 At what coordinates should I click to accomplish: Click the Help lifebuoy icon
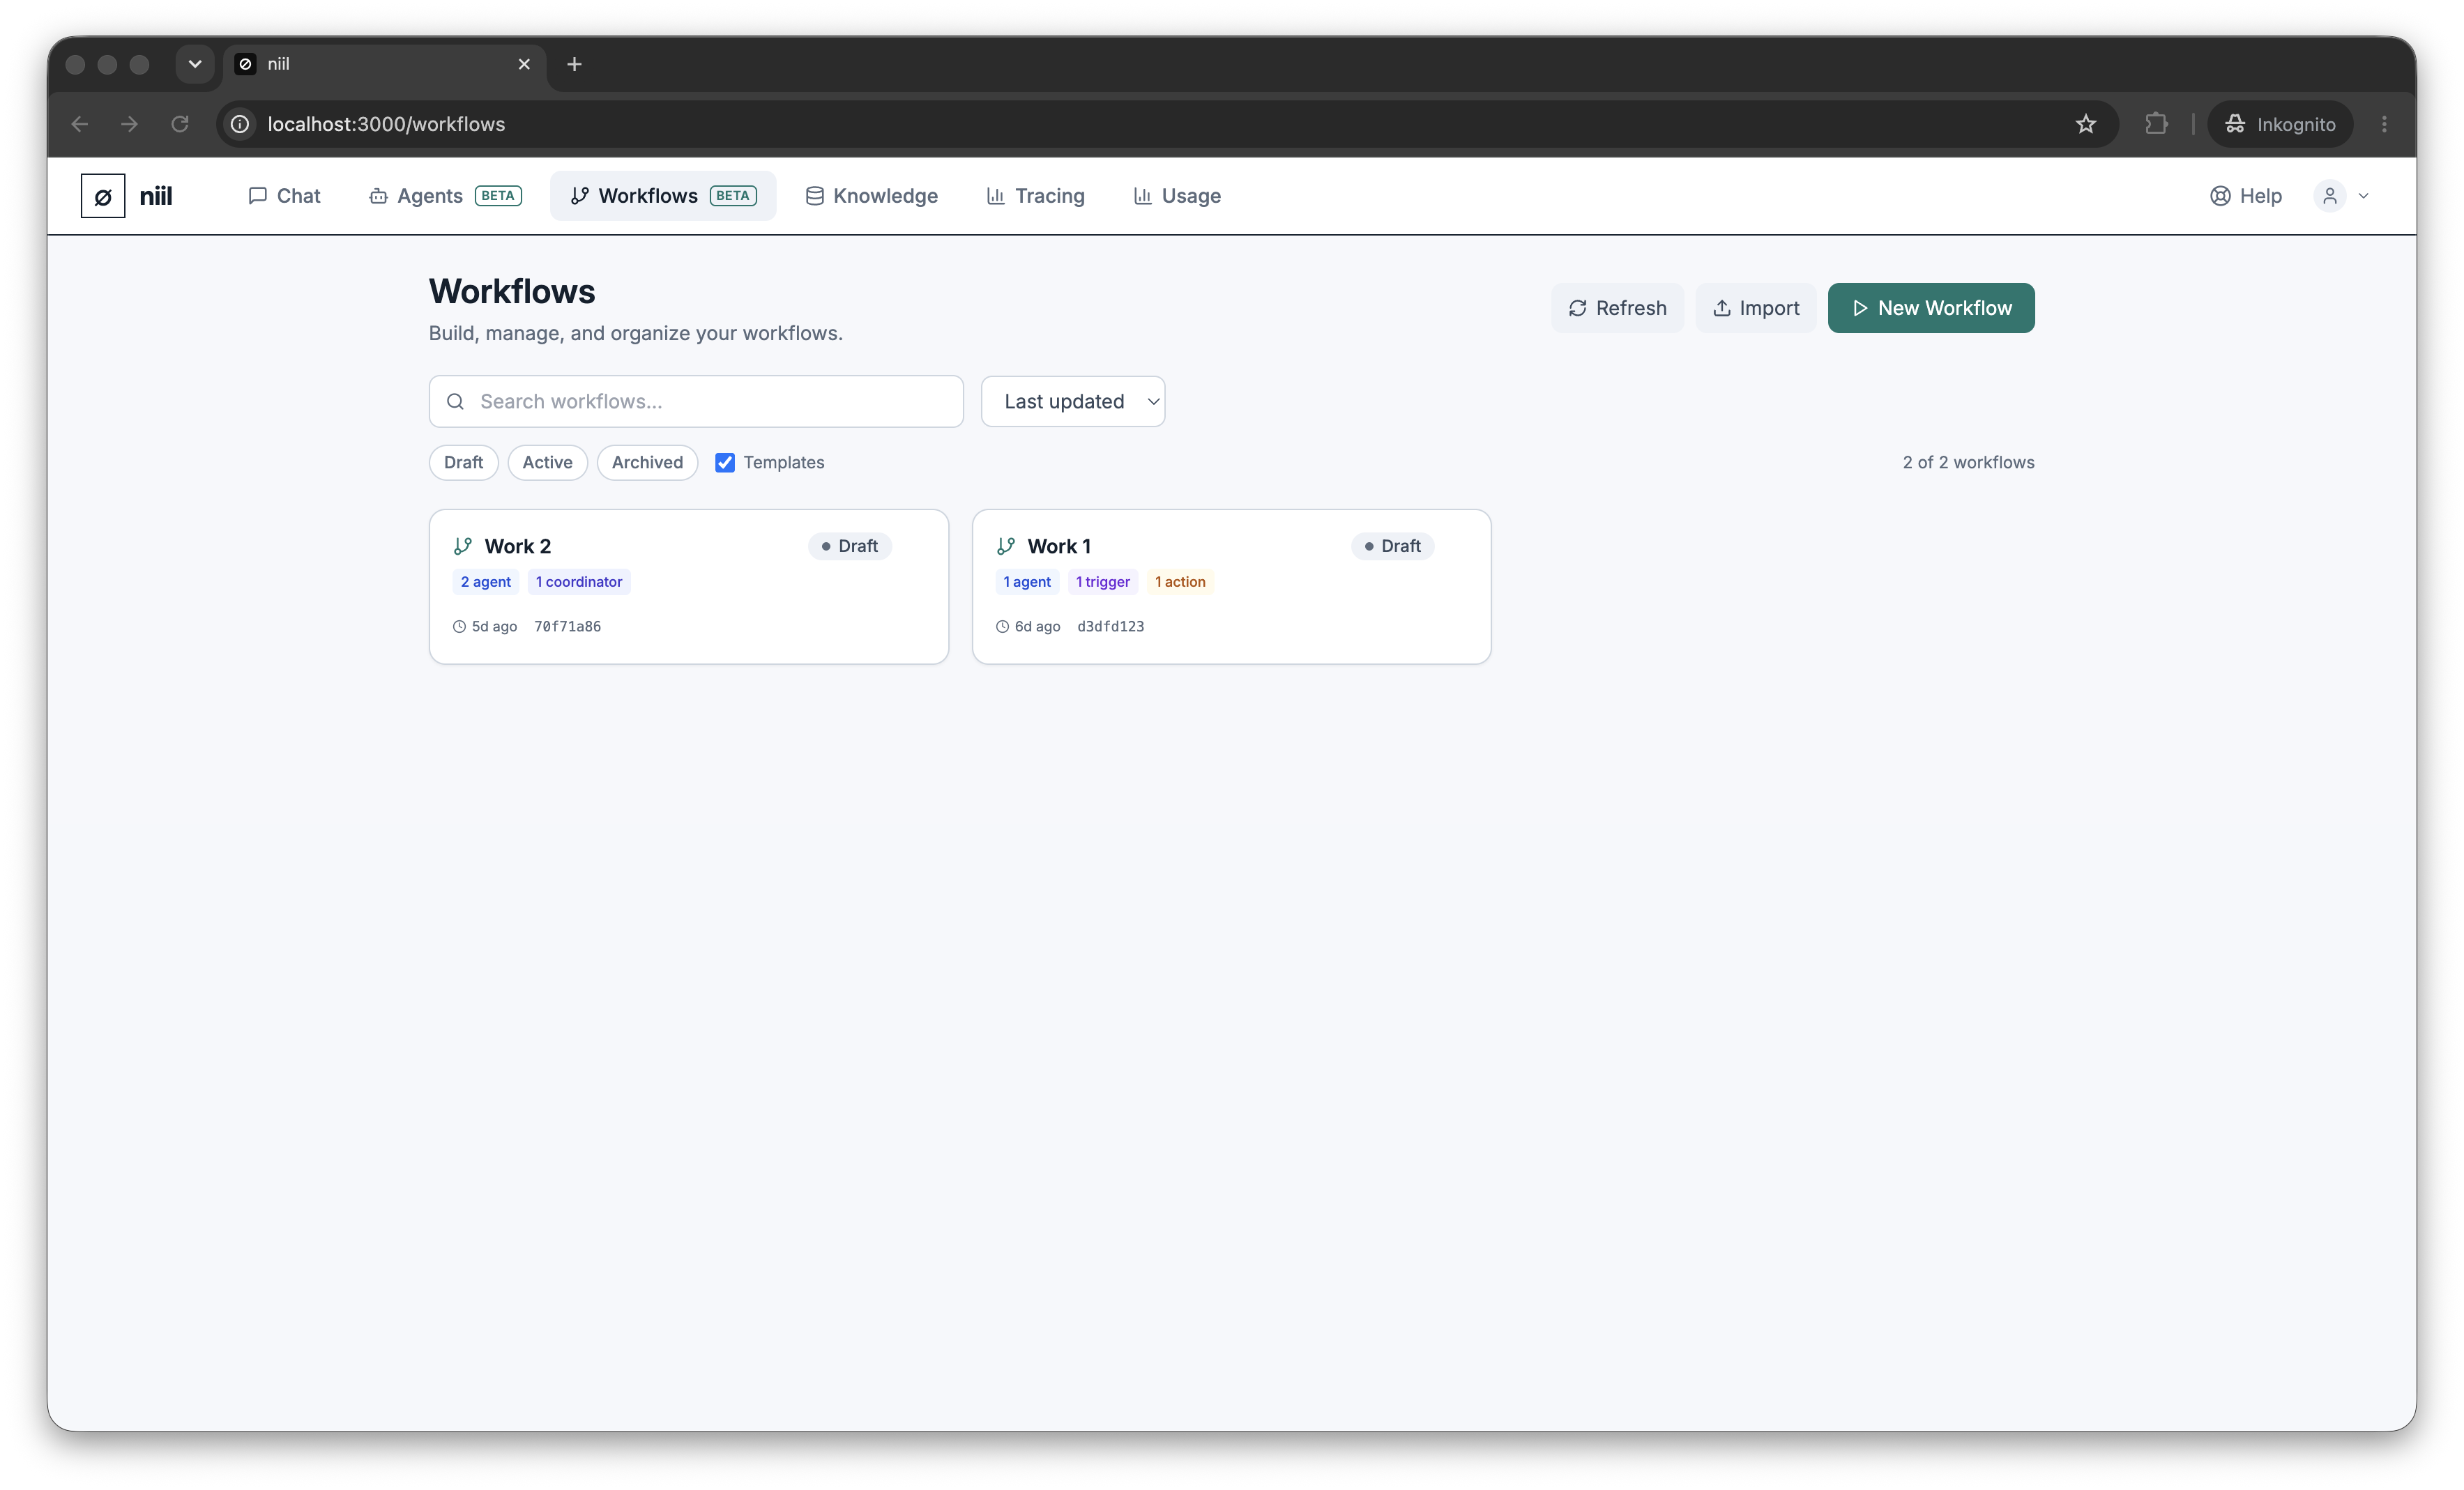pyautogui.click(x=2220, y=196)
